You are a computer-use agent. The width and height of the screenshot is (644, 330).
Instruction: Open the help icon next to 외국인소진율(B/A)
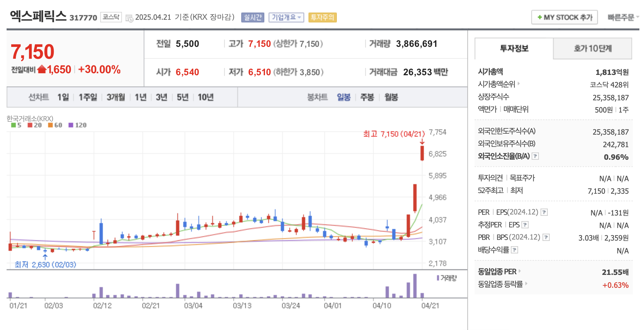[x=536, y=156]
